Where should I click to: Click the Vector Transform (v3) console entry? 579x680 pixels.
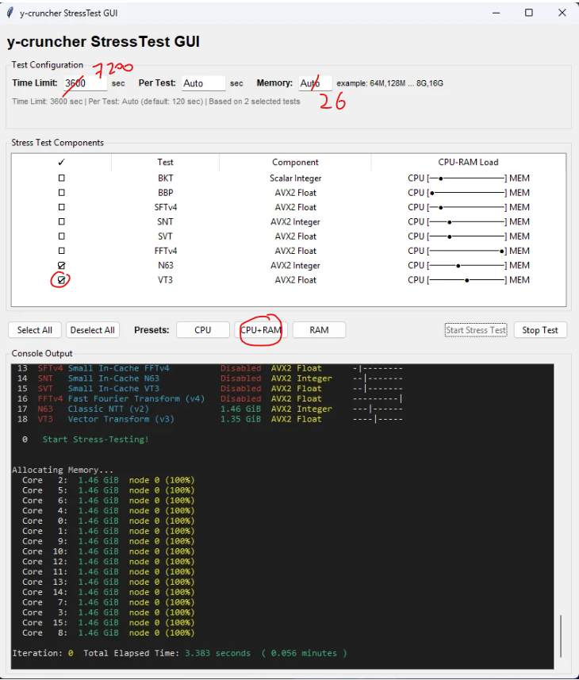(121, 419)
